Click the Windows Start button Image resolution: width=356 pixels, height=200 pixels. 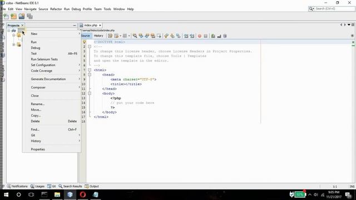tap(6, 194)
